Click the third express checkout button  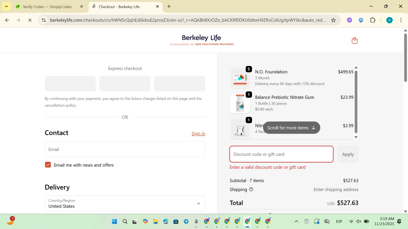[x=180, y=84]
